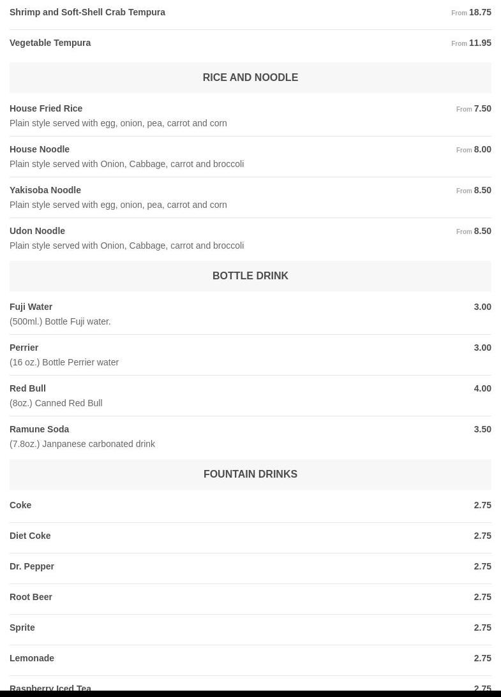Viewport: 501px width, 697px height.
Task: Click the RICE AND NOODLE section header
Action: (x=250, y=77)
